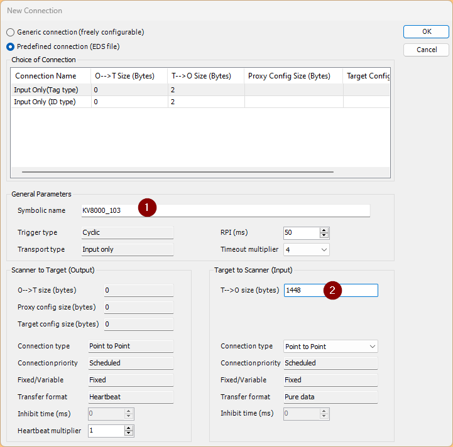The image size is (453, 447).
Task: Increase RPI (ms) with up arrow
Action: [x=324, y=230]
